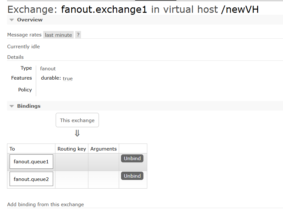Image resolution: width=283 pixels, height=210 pixels.
Task: Click the "Arguments" column header
Action: tap(103, 149)
